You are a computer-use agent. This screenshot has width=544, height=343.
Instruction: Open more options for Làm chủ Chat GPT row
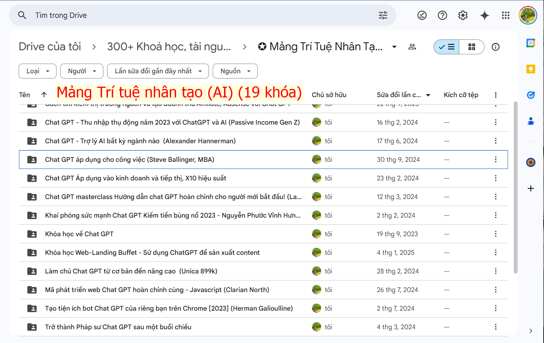(x=495, y=271)
